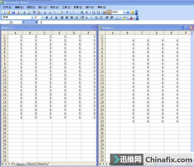The image size is (194, 167).
Task: Open the 格式 (Format) menu
Action: pos(54,7)
